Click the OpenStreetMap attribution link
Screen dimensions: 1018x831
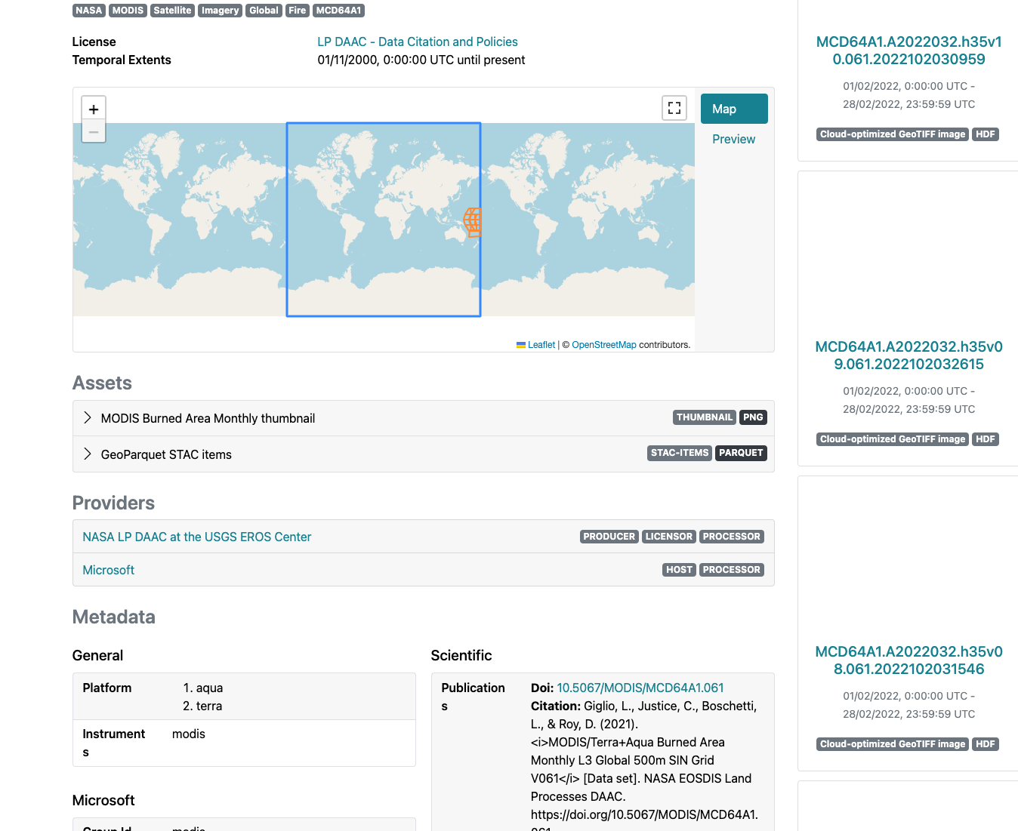[x=603, y=345]
